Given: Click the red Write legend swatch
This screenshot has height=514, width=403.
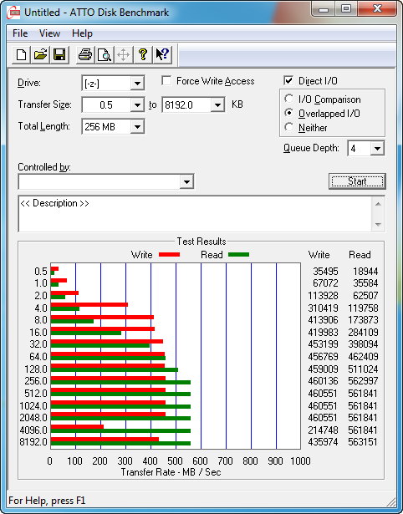Looking at the screenshot, I should pyautogui.click(x=169, y=255).
